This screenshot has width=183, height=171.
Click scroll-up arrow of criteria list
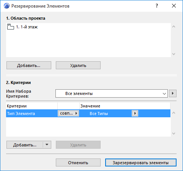(174, 113)
